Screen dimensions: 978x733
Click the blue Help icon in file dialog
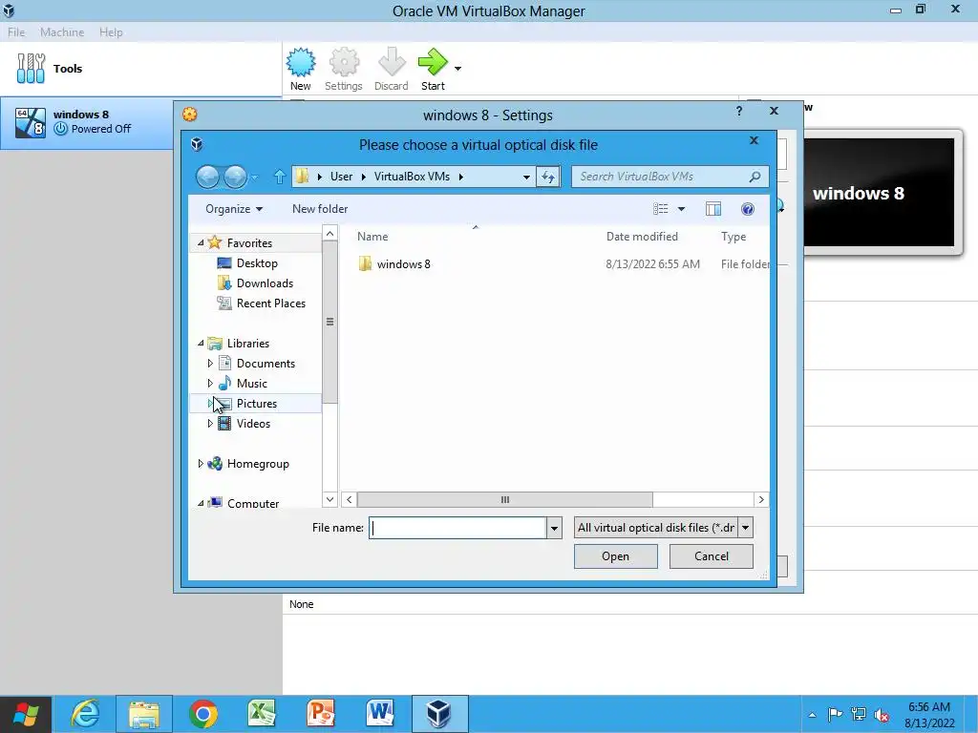pos(747,209)
